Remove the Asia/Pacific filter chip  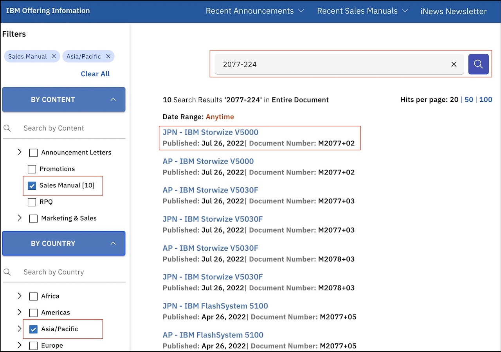coord(108,56)
